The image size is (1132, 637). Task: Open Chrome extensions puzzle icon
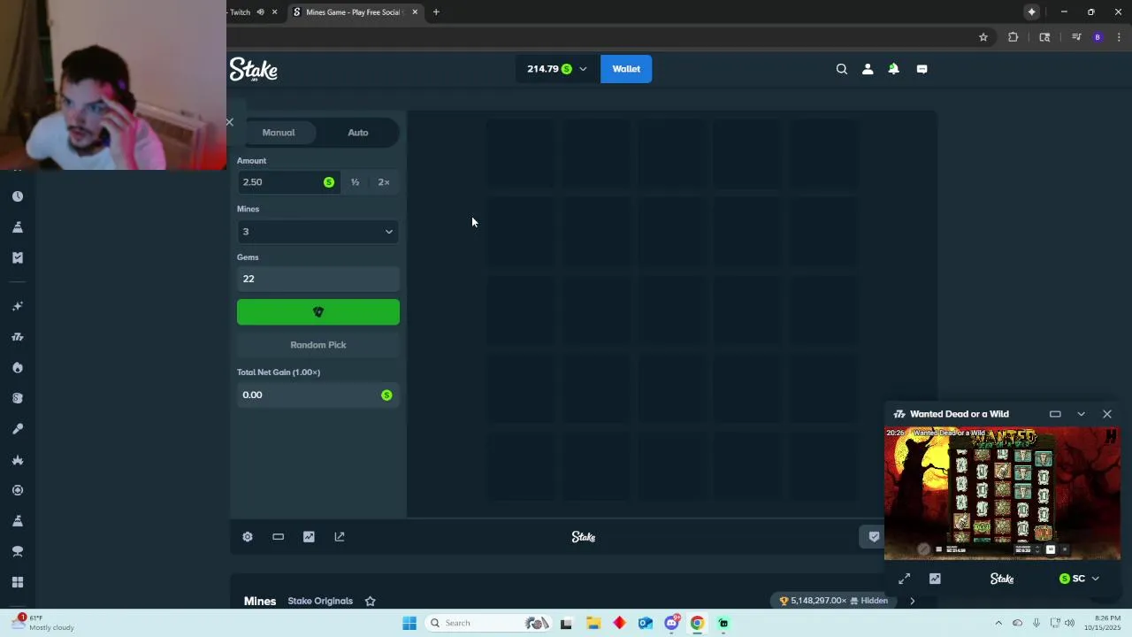(x=1013, y=37)
